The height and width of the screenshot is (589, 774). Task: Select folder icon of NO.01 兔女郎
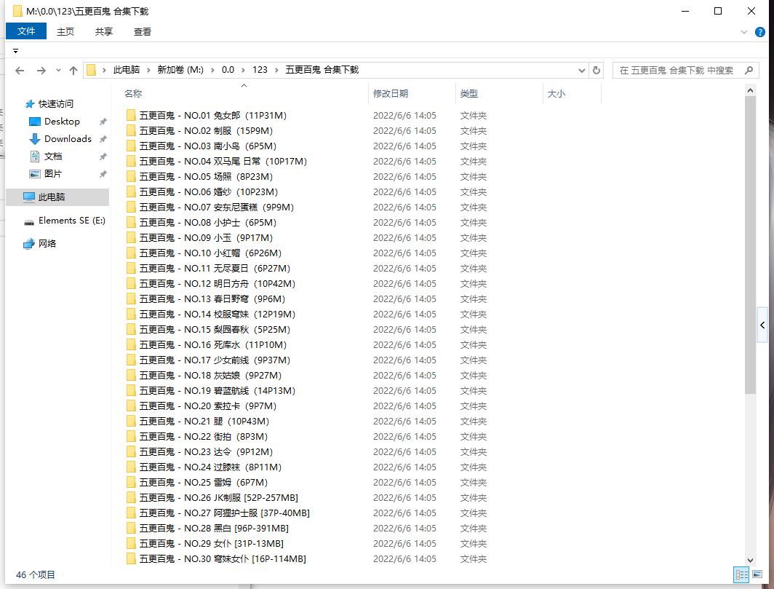tap(131, 115)
